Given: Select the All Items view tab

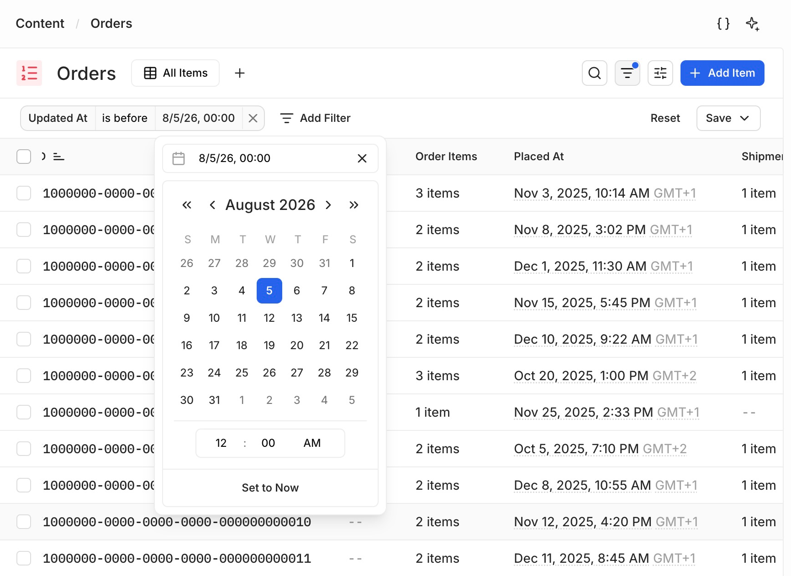Looking at the screenshot, I should (x=175, y=73).
